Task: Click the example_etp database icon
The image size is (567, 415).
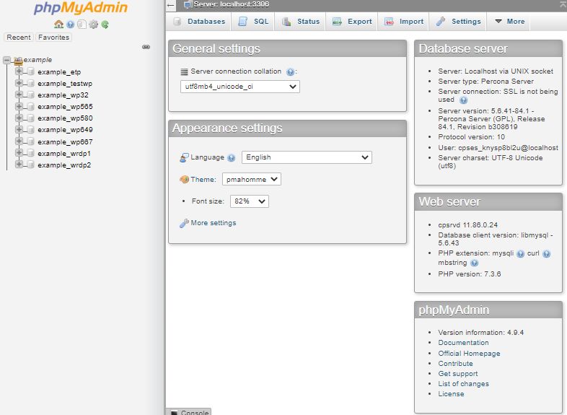Action: 31,71
